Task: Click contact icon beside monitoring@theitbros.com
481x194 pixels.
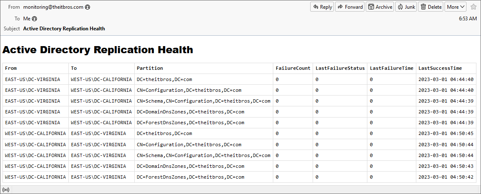Action: pos(87,7)
